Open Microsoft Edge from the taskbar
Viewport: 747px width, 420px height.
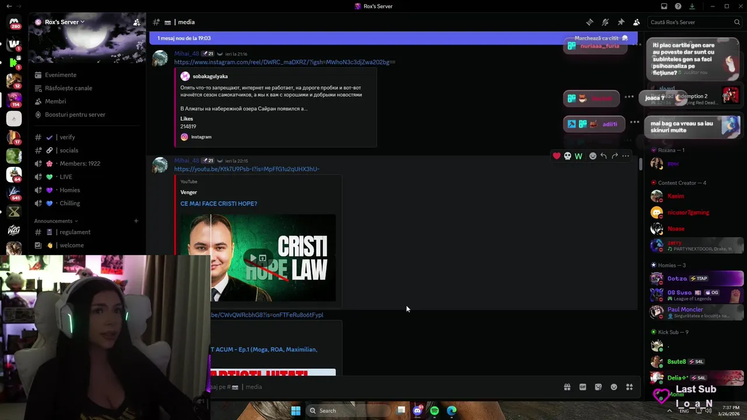coord(452,411)
